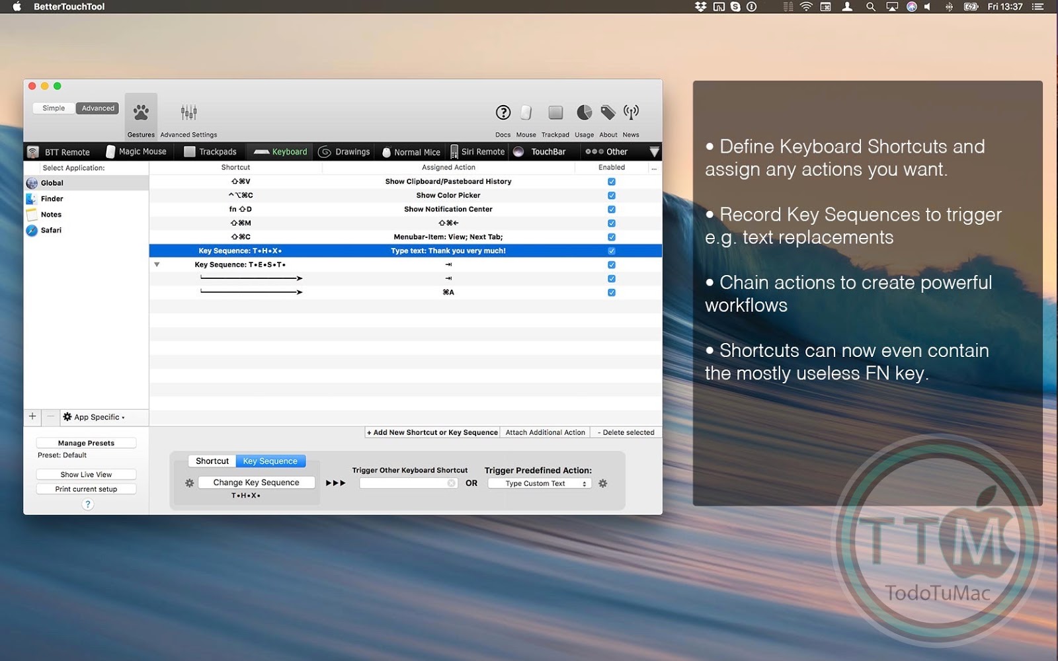The image size is (1058, 661).
Task: Expand the device tab bar overflow arrow
Action: (x=654, y=152)
